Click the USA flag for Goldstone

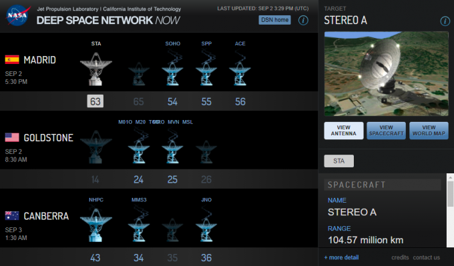[x=12, y=137]
